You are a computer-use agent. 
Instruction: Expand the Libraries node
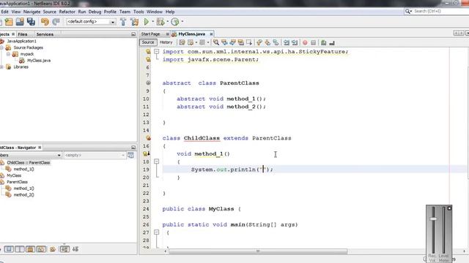(1, 66)
